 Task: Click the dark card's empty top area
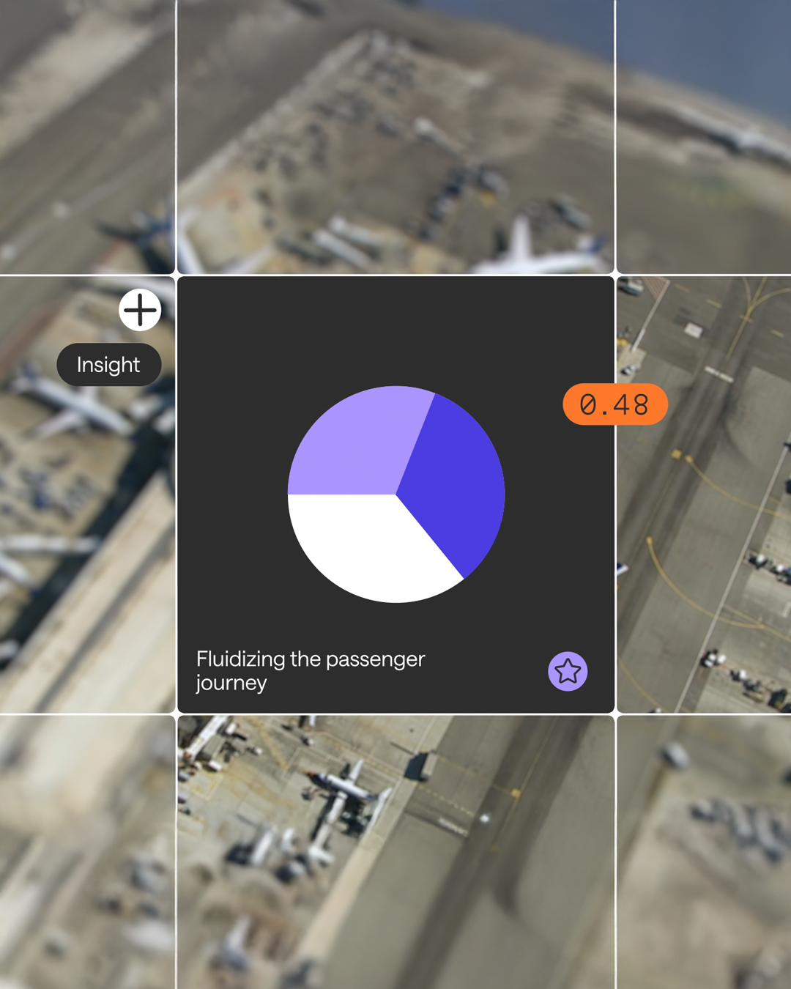[395, 326]
